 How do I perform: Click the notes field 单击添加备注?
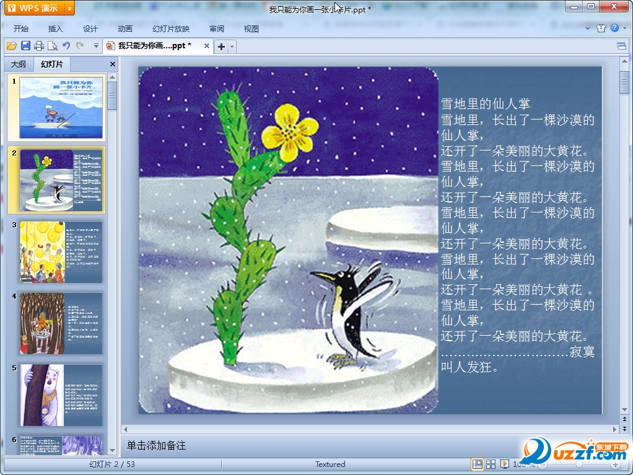(156, 445)
